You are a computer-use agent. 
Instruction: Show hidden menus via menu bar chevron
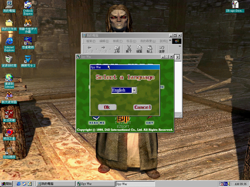click(x=170, y=41)
